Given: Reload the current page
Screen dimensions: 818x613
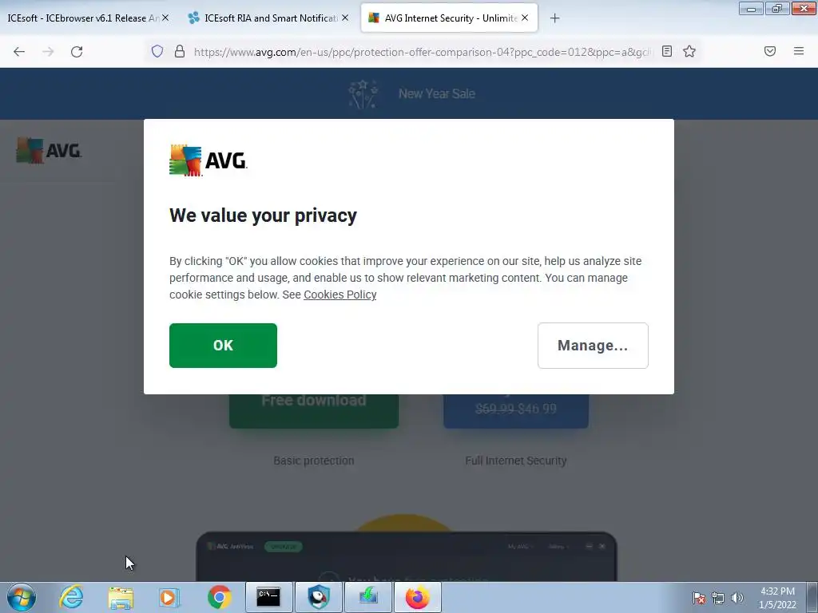Looking at the screenshot, I should [77, 52].
